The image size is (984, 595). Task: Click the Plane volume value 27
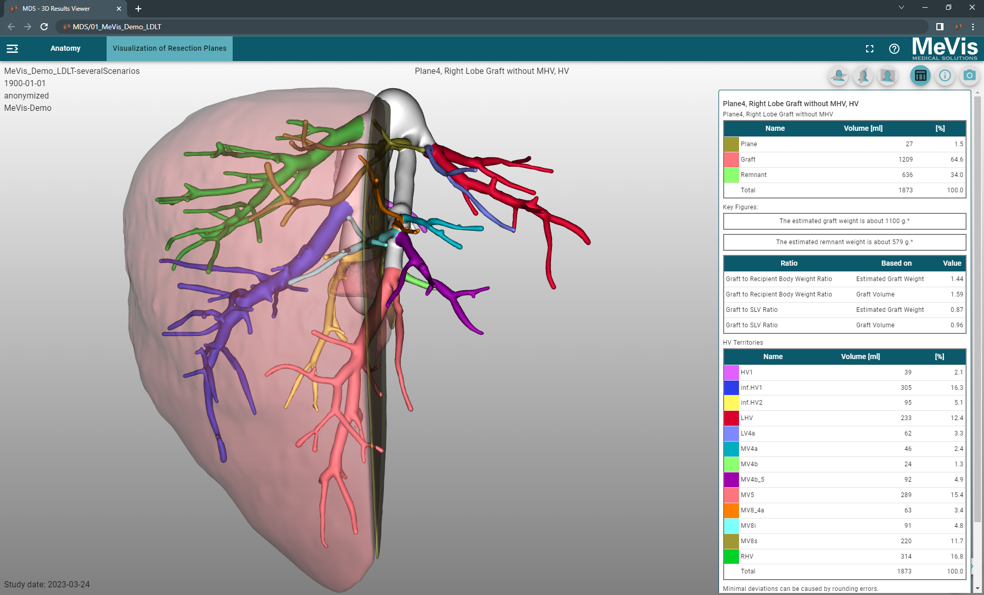pyautogui.click(x=909, y=144)
